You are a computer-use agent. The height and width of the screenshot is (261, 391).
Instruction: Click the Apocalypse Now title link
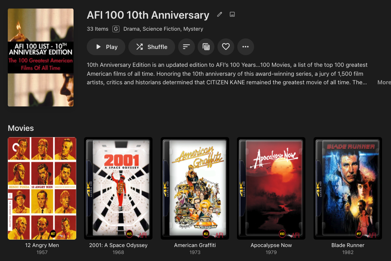click(x=271, y=245)
